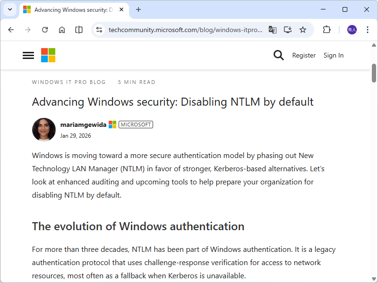Expand the tab search dropdown arrow
The image size is (378, 283).
click(10, 9)
